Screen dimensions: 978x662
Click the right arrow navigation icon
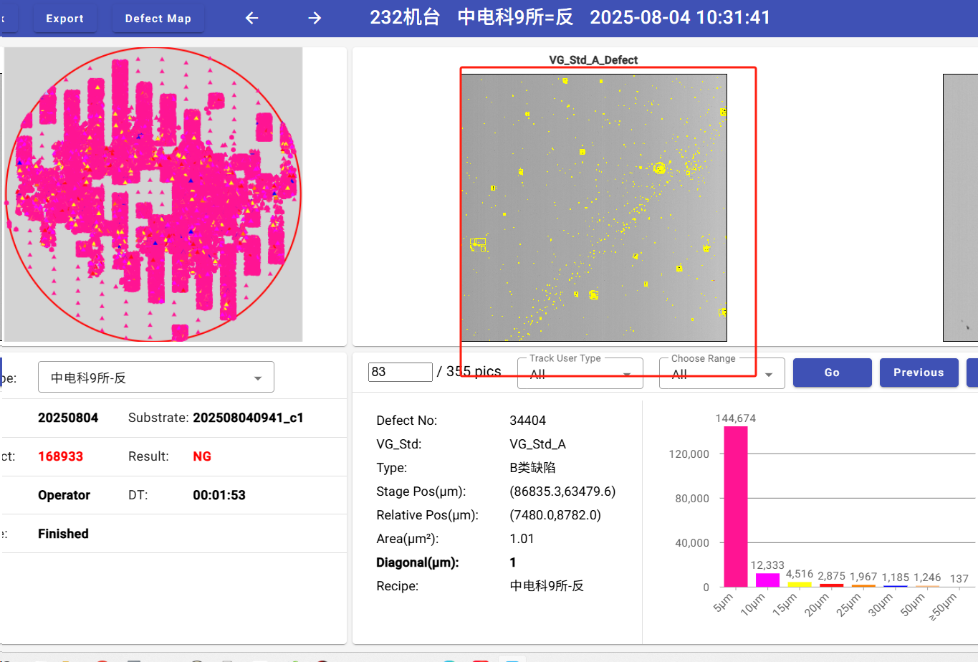click(315, 18)
